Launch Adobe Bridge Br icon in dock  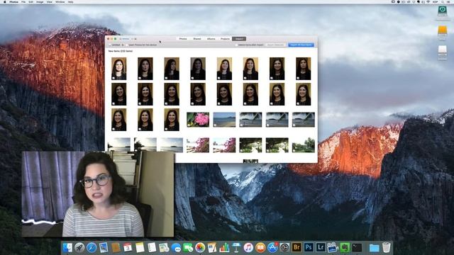[297, 247]
